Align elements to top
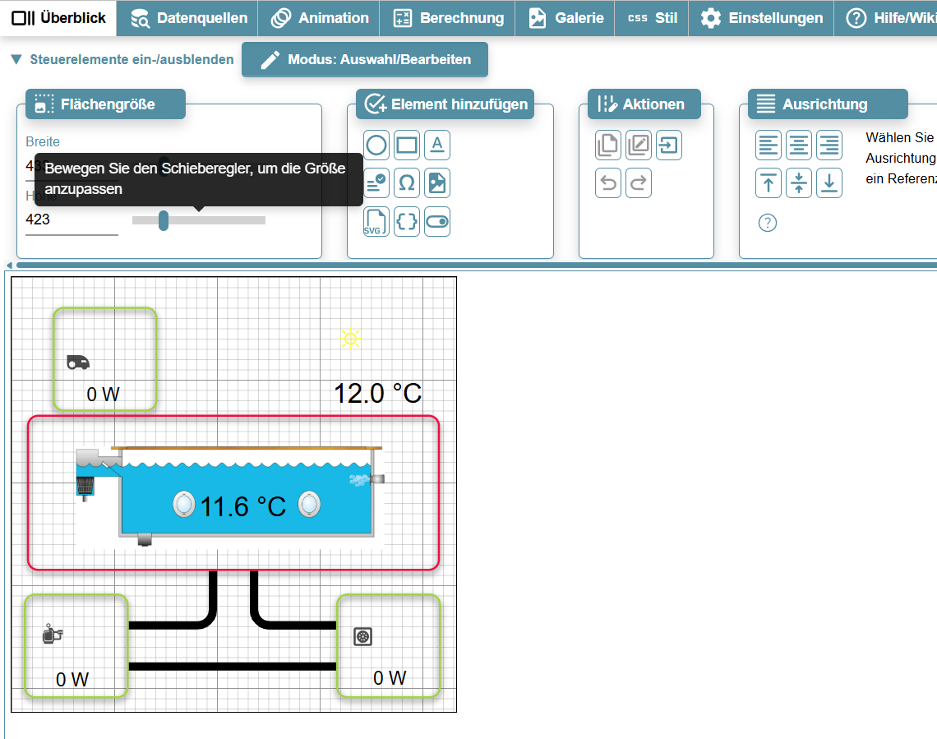937x739 pixels. [x=769, y=182]
